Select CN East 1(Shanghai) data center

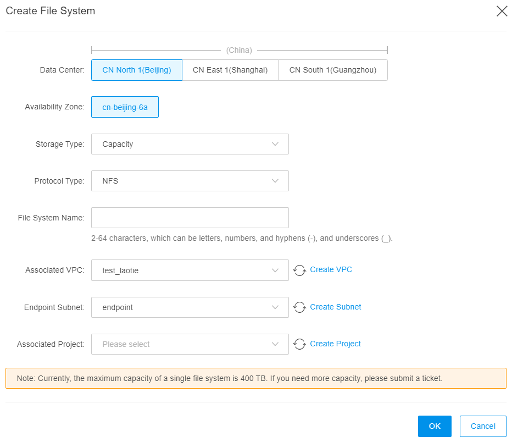[x=230, y=70]
